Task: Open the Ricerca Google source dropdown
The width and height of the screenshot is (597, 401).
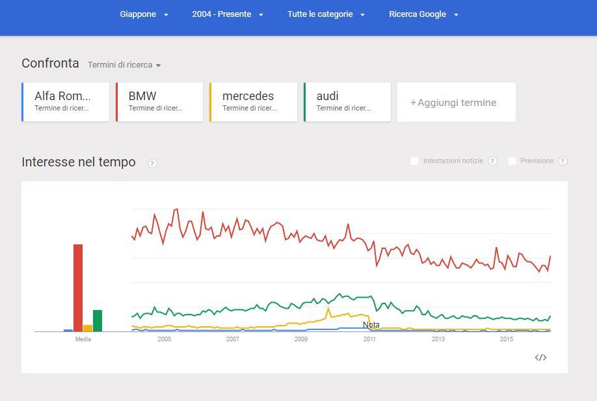Action: [423, 14]
